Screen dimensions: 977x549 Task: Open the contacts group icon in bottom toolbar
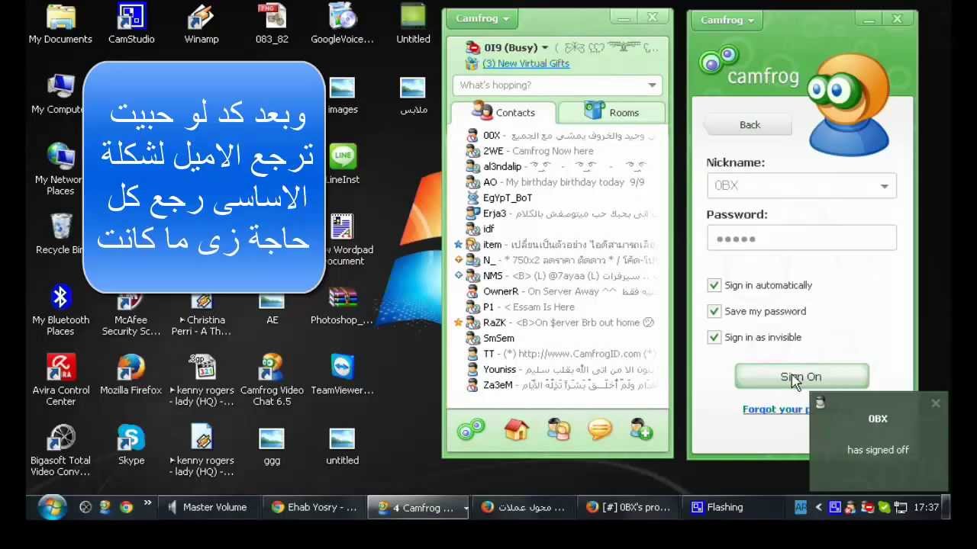point(559,430)
